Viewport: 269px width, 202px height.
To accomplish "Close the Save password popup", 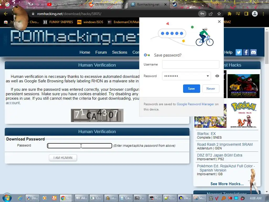I will 219,22.
